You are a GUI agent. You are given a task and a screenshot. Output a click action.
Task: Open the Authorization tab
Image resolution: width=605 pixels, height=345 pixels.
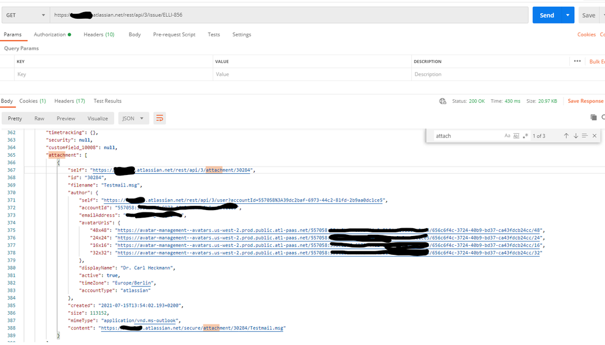(x=53, y=34)
